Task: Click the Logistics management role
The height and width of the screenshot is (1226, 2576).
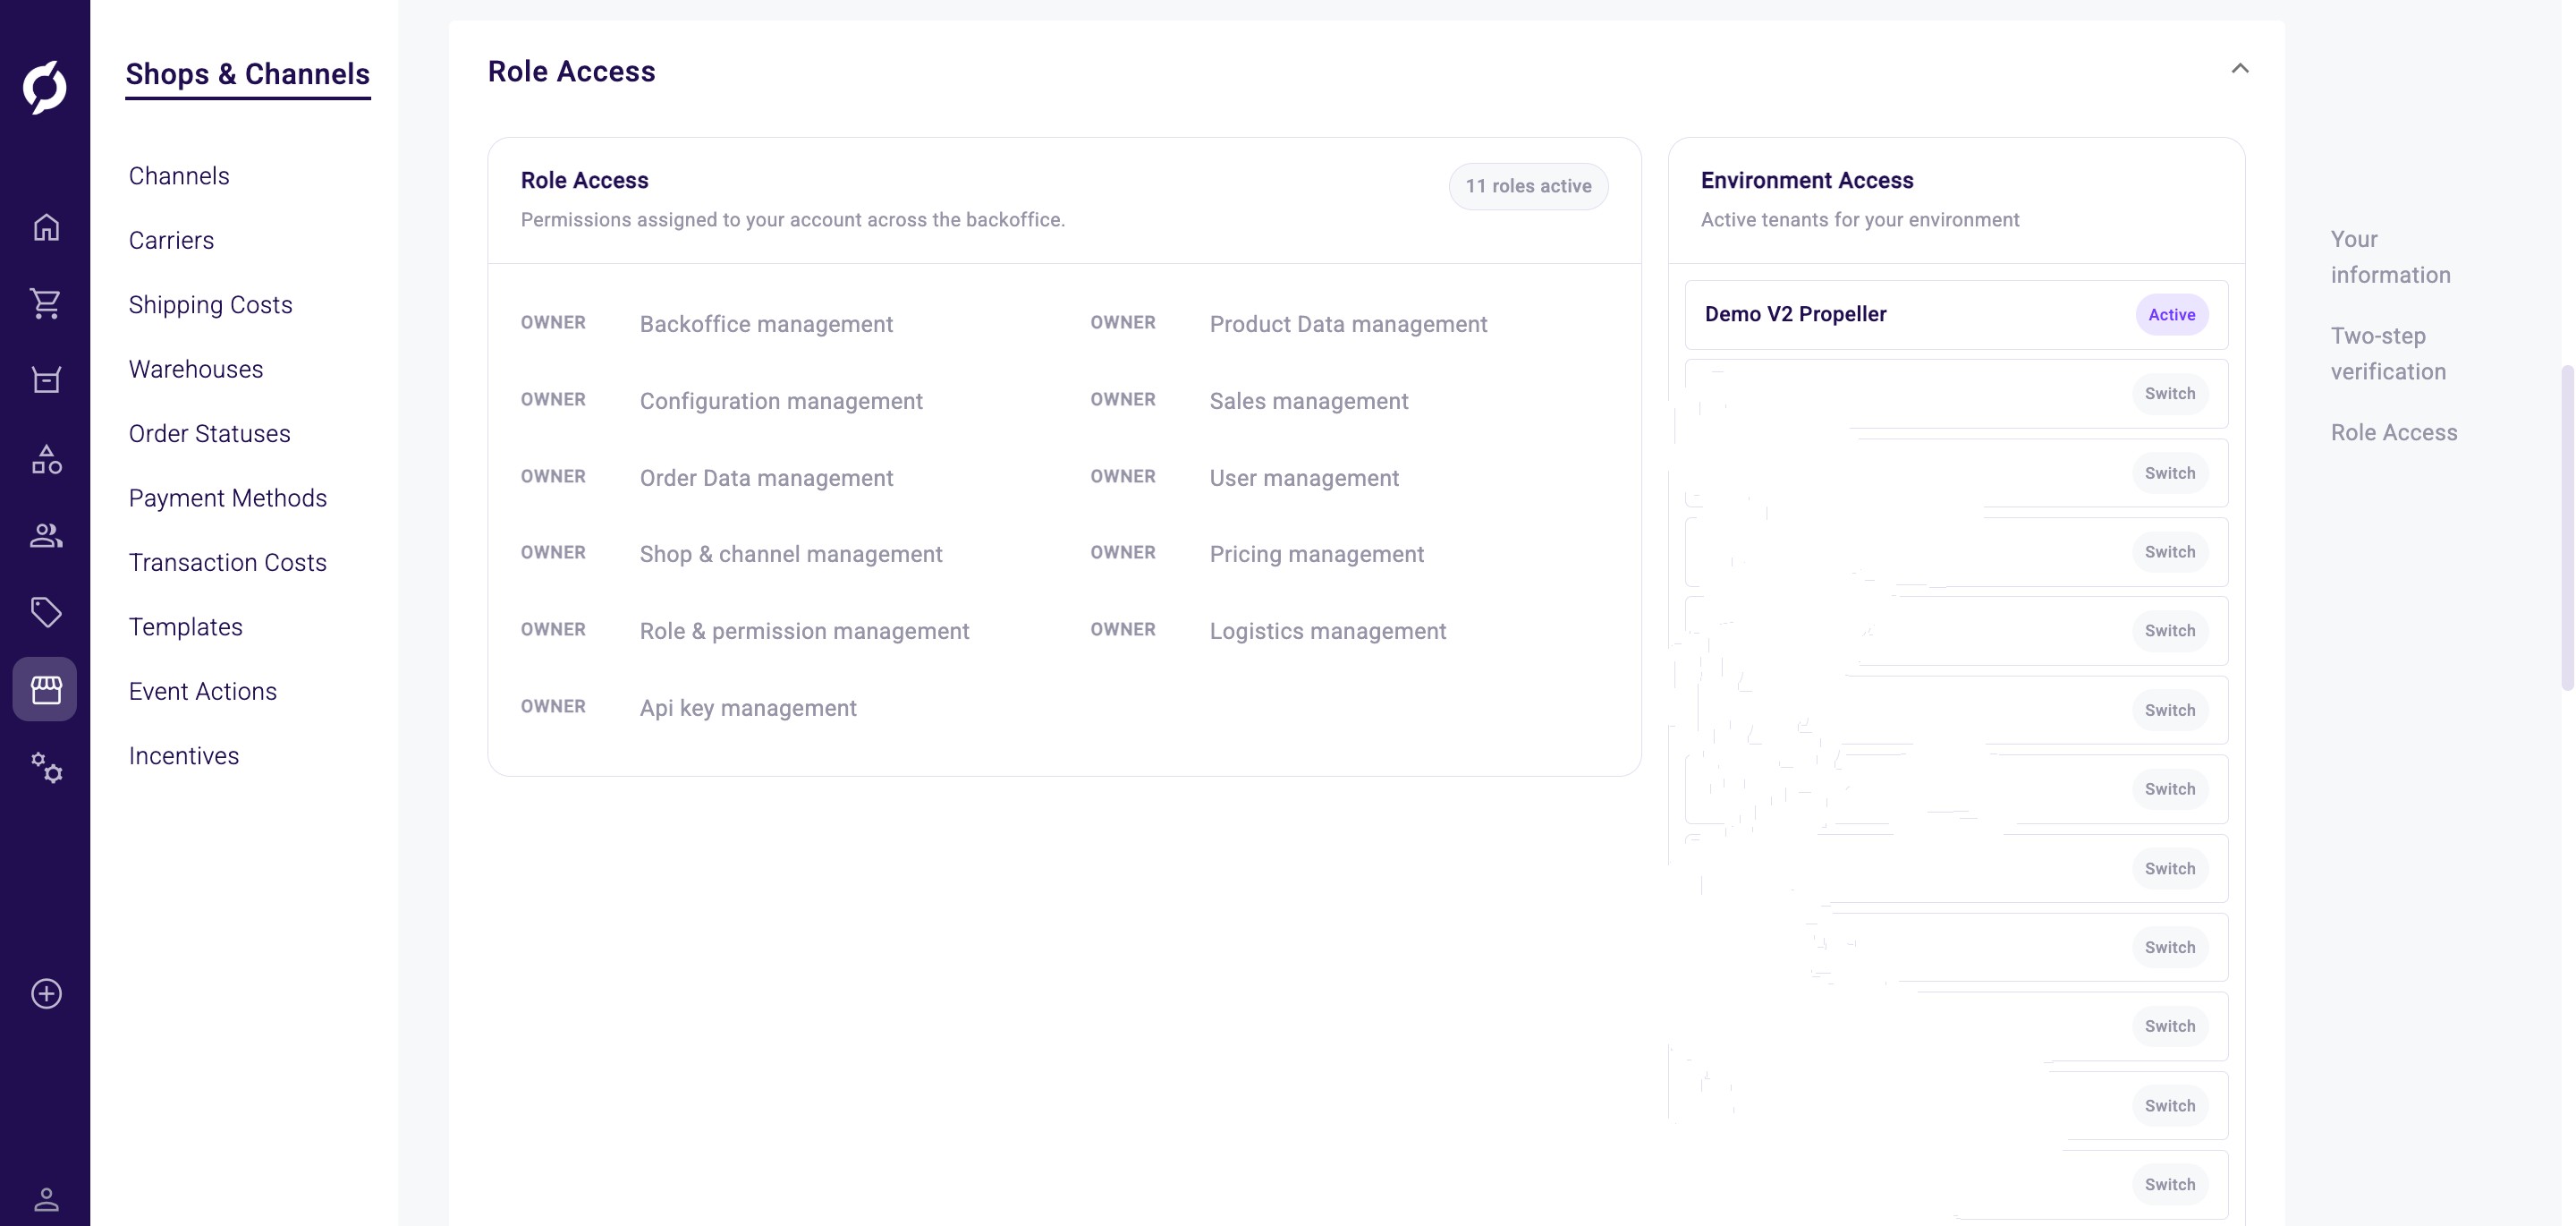Action: pyautogui.click(x=1327, y=632)
